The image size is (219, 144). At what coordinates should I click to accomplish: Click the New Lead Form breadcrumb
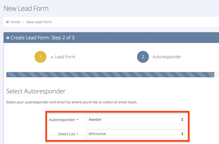(39, 22)
